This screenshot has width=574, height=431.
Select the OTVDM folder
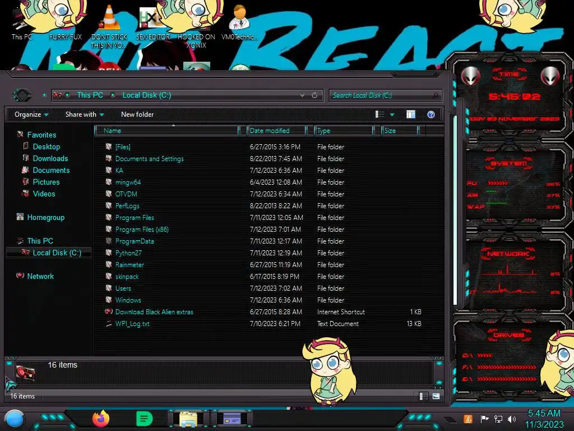point(126,194)
